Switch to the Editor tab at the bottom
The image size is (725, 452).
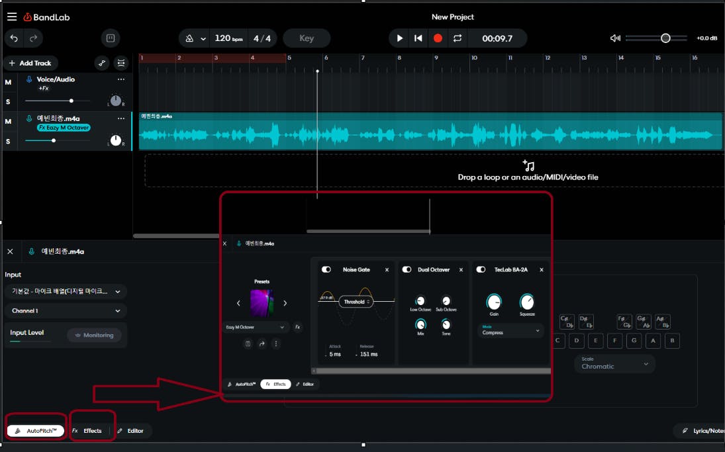[x=130, y=431]
